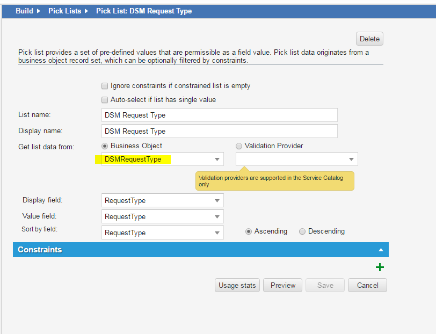Click the Usage stats button
Image resolution: width=436 pixels, height=334 pixels.
[237, 285]
